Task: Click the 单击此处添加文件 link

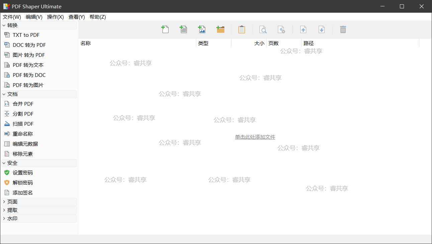Action: click(x=255, y=137)
